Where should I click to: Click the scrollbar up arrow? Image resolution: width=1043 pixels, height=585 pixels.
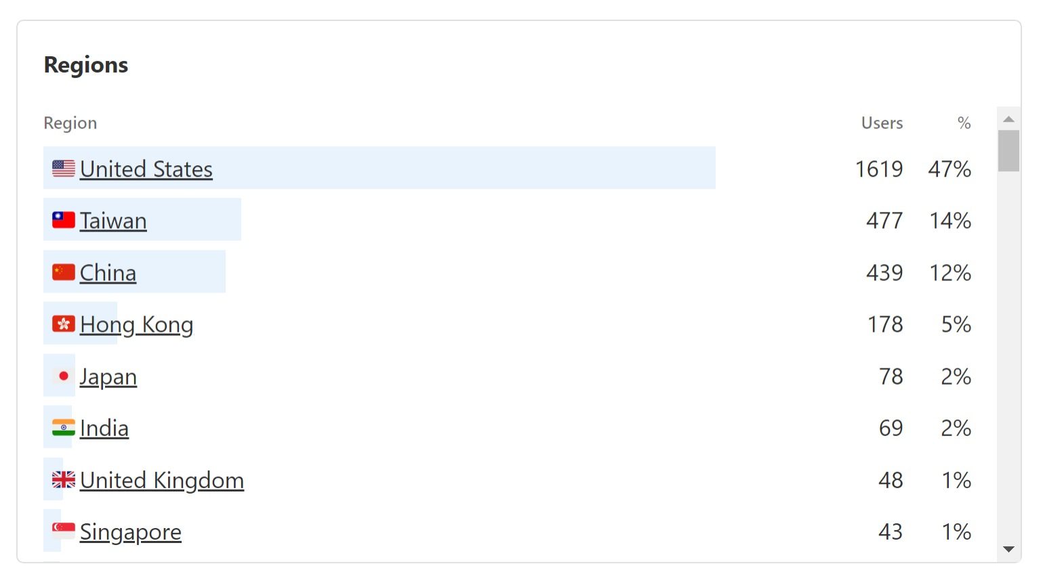pyautogui.click(x=1008, y=119)
